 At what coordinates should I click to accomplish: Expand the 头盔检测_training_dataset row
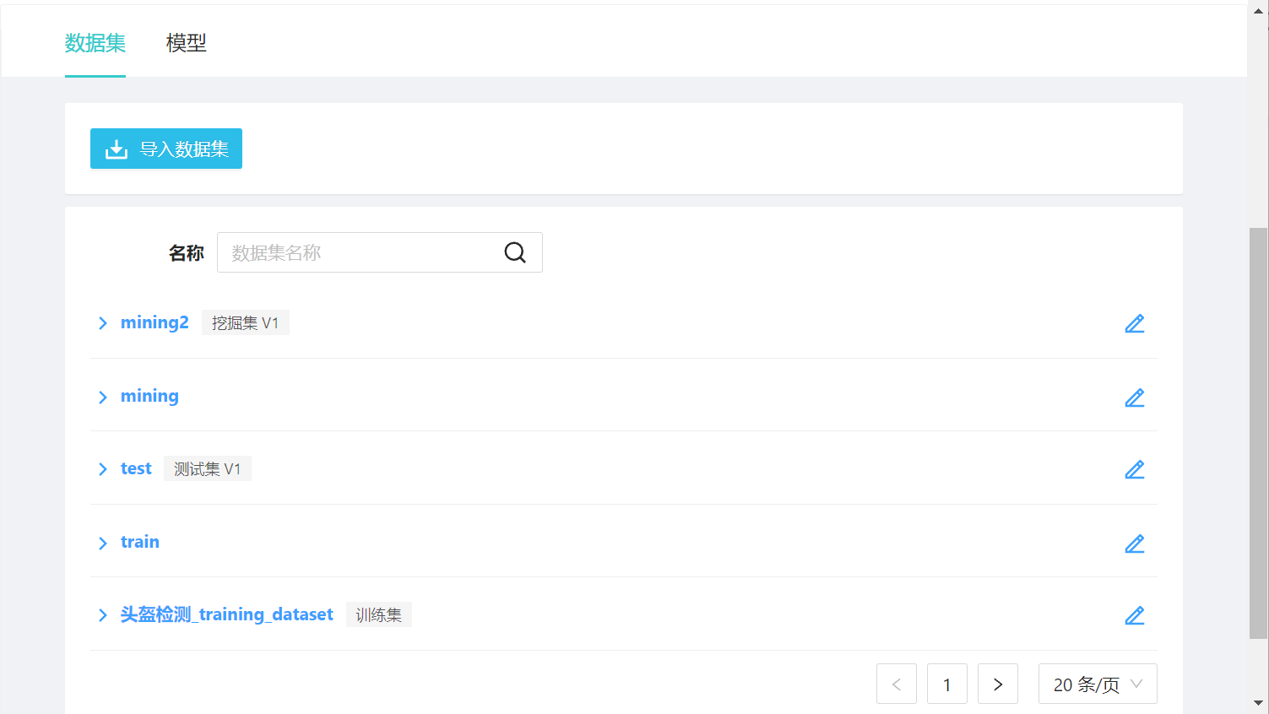click(x=102, y=615)
